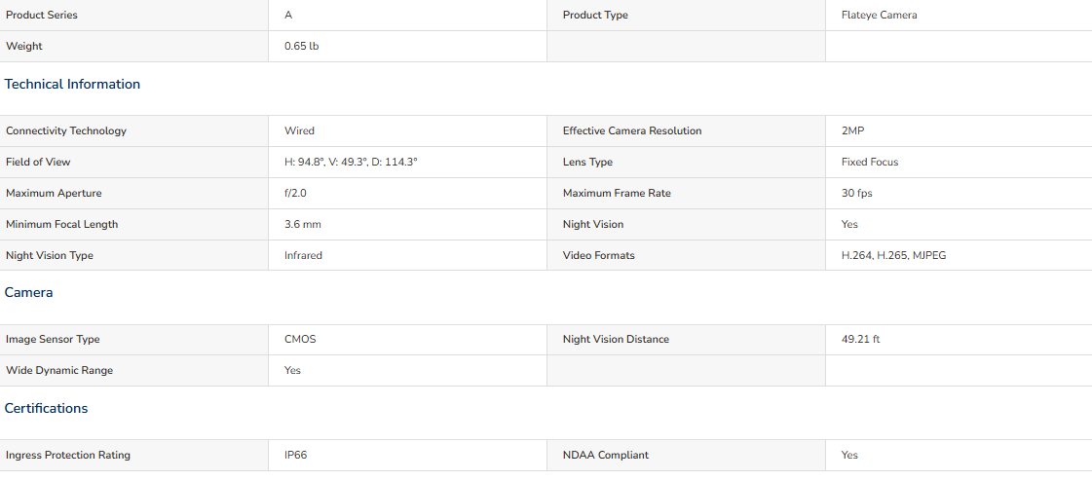Screen dimensions: 1092x480
Task: Click the Camera section heading
Action: 28,293
